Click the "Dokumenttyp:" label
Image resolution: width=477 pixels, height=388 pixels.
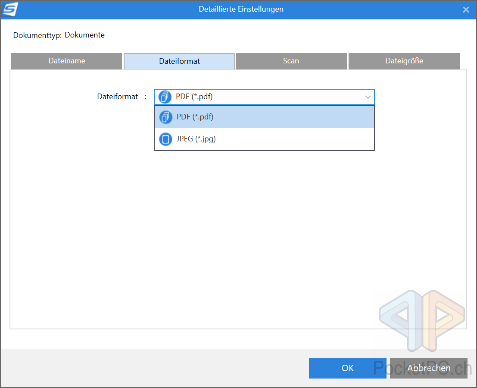pyautogui.click(x=37, y=35)
